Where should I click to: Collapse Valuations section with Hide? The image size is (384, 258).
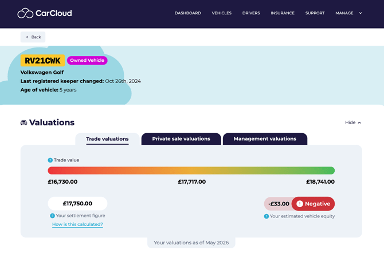click(353, 122)
